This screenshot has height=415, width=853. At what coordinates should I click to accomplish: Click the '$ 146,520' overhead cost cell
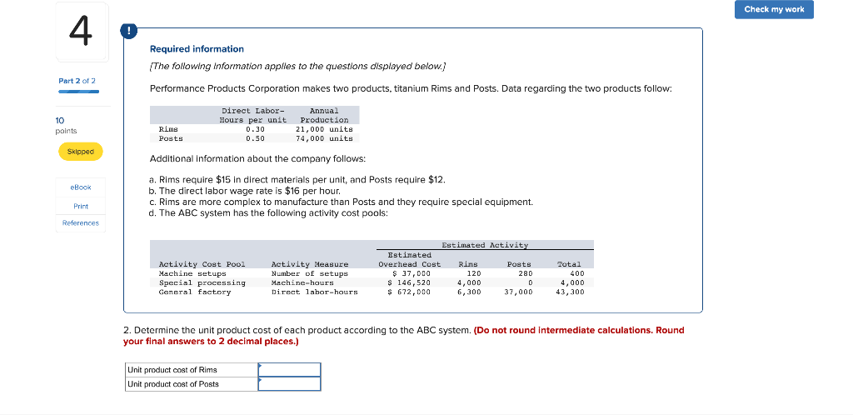coord(409,282)
